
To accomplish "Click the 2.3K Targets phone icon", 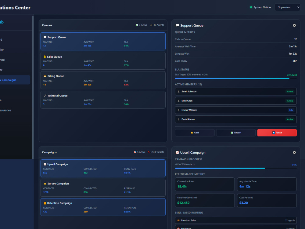I will point(149,152).
